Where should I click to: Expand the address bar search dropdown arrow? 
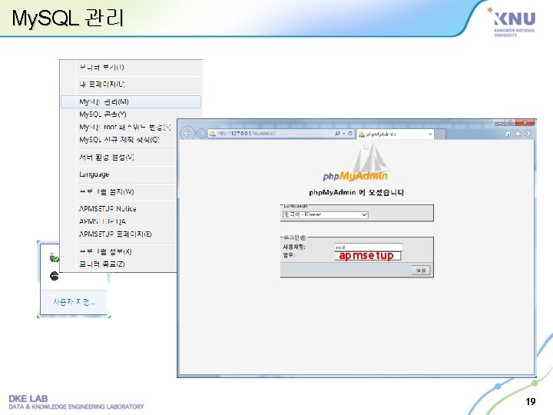[x=343, y=134]
